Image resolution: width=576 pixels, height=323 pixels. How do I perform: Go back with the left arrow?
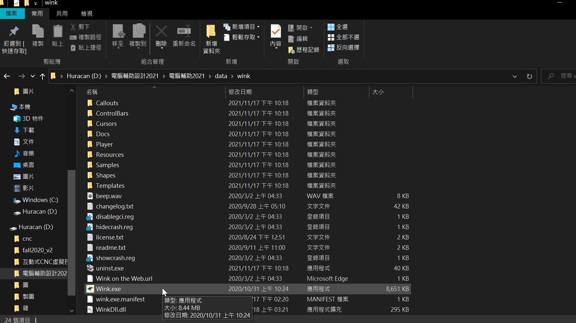tap(7, 76)
